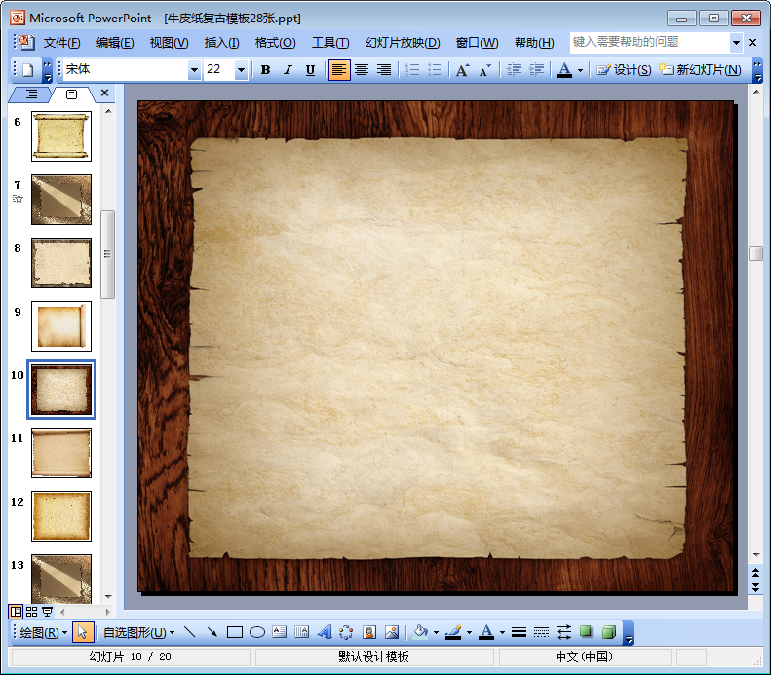The height and width of the screenshot is (675, 771).
Task: Select slide 12 thumbnail
Action: coord(60,515)
